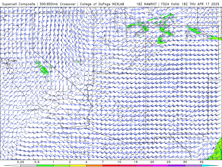Click the '500:850mb Crossover' header text
The height and width of the screenshot is (167, 222).
57,4
